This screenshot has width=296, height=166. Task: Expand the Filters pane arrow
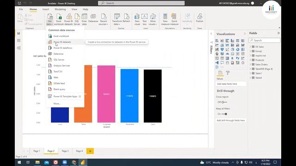click(x=211, y=34)
